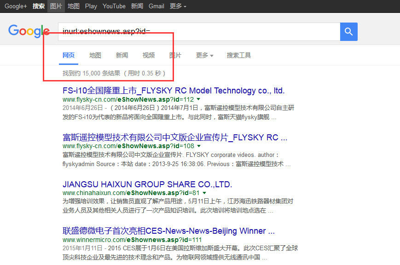The width and height of the screenshot is (400, 265).
Task: Select 搜索 in the top black bar
Action: pyautogui.click(x=39, y=6)
